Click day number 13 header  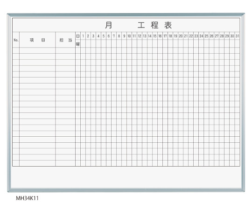[145, 36]
